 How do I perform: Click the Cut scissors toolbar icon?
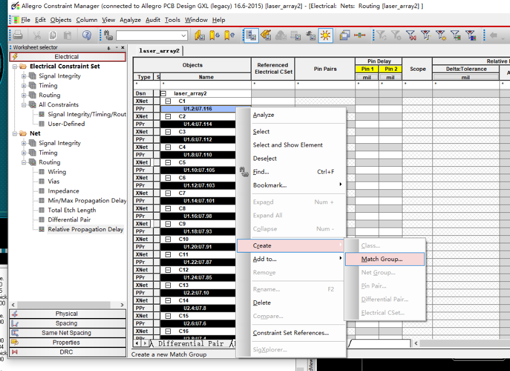pos(37,35)
